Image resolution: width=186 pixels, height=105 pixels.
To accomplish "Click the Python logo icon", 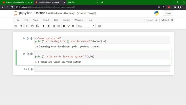I will tap(157, 13).
